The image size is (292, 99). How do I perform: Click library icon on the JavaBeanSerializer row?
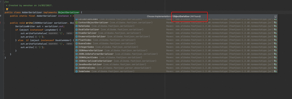(x=275, y=64)
